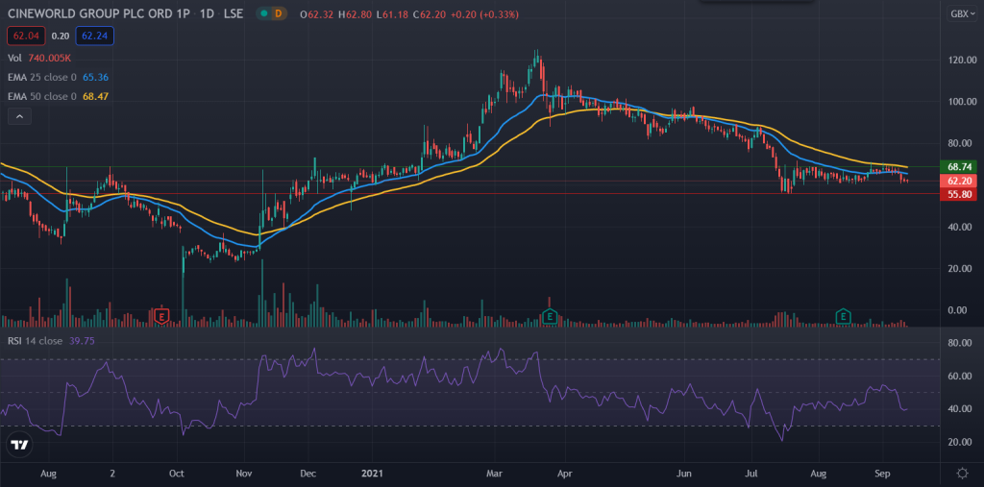The width and height of the screenshot is (984, 487).
Task: Click the RSI value 39.75
Action: pyautogui.click(x=83, y=341)
